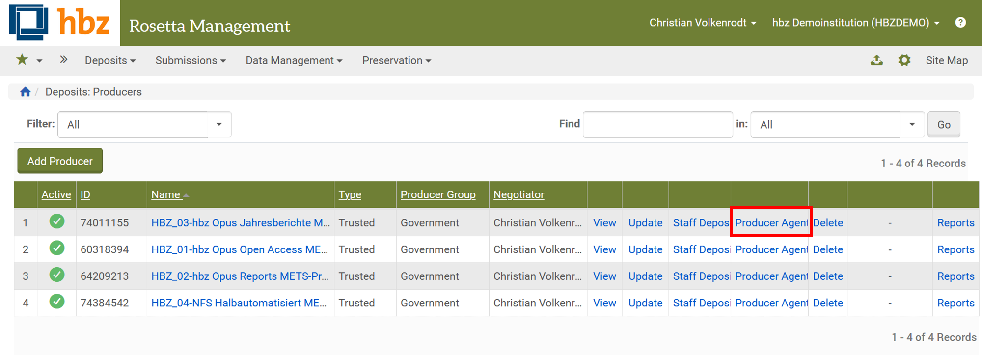Open the settings gear icon
This screenshot has height=359, width=982.
click(x=904, y=60)
